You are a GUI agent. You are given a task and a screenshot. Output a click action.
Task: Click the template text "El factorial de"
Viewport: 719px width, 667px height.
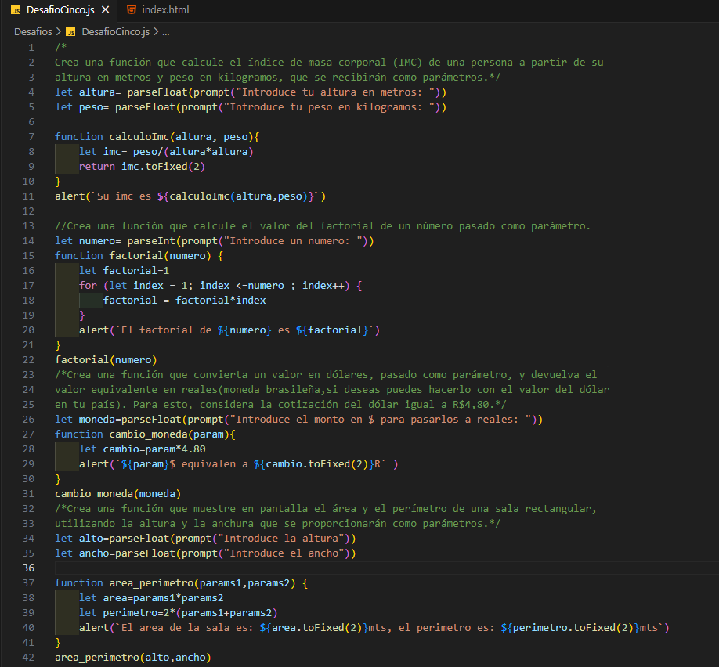[166, 330]
